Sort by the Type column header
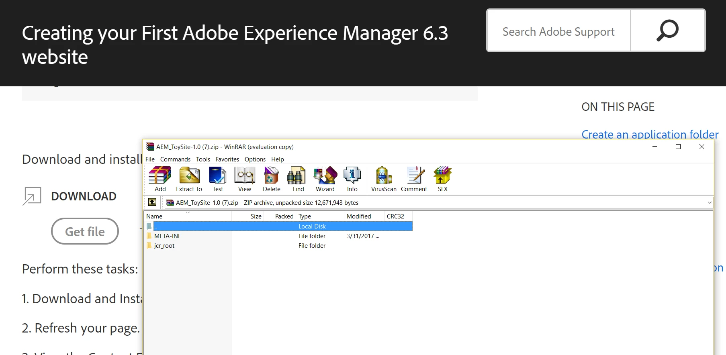 pyautogui.click(x=320, y=216)
